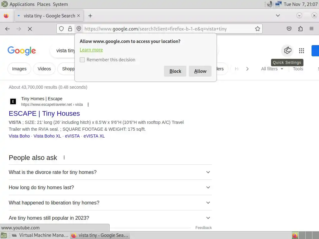This screenshot has width=319, height=239.
Task: Open the Tools search options
Action: pos(298,69)
